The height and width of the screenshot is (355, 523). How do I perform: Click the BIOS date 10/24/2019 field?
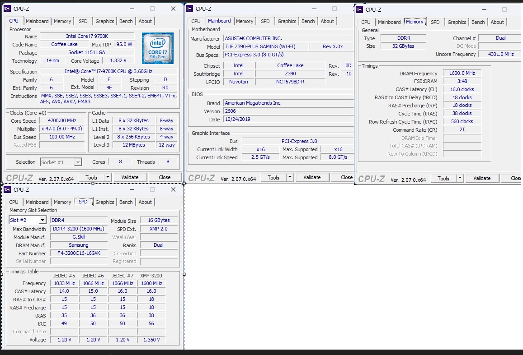click(288, 119)
